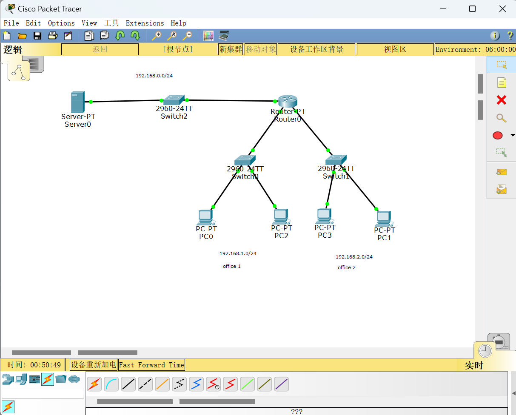Select Server0 device
This screenshot has height=415, width=516.
point(78,102)
